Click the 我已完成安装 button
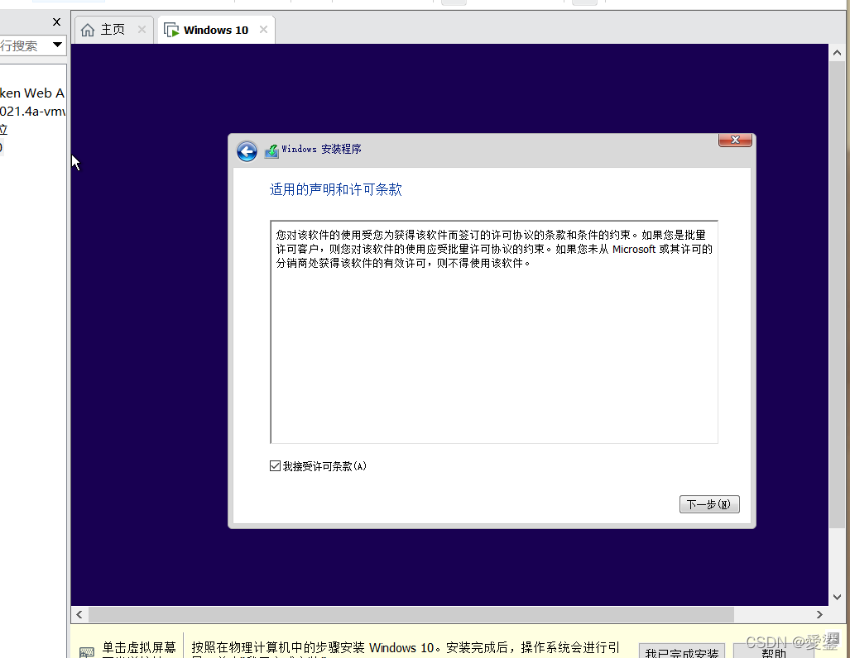This screenshot has height=658, width=850. pos(681,651)
